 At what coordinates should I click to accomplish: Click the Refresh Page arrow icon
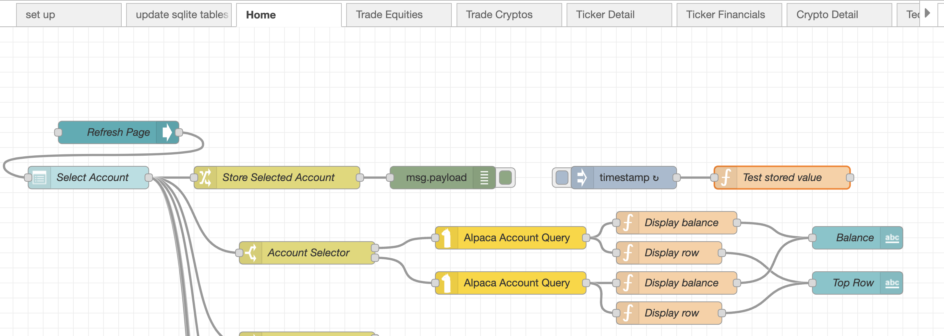pyautogui.click(x=167, y=132)
